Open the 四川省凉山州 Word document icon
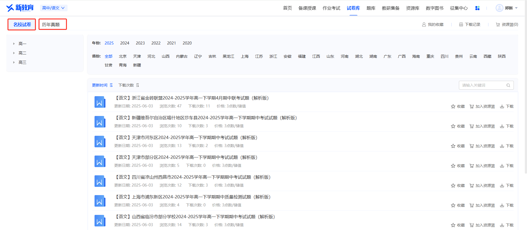The width and height of the screenshot is (527, 230). tap(100, 181)
